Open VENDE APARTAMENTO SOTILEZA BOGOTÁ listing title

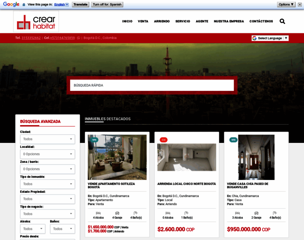pos(111,186)
